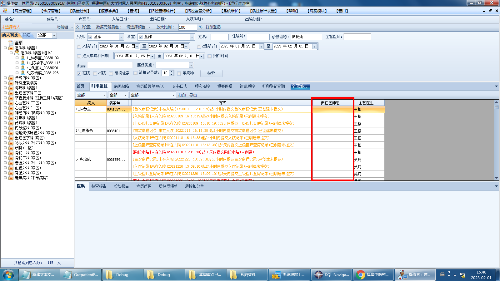Open the 病历管理 menu
Image resolution: width=500 pixels, height=281 pixels.
pyautogui.click(x=22, y=11)
